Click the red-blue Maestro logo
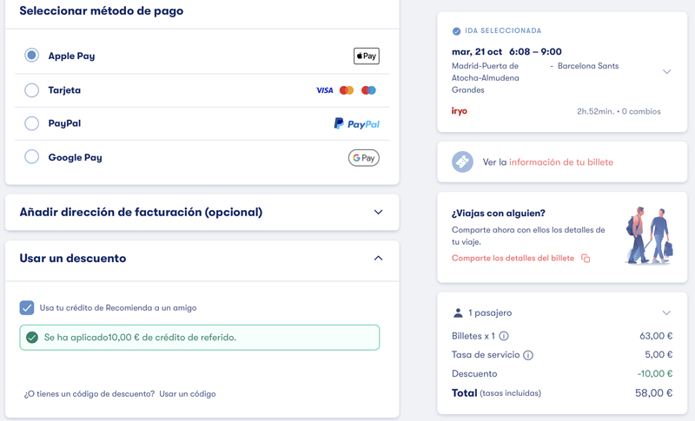 click(368, 90)
